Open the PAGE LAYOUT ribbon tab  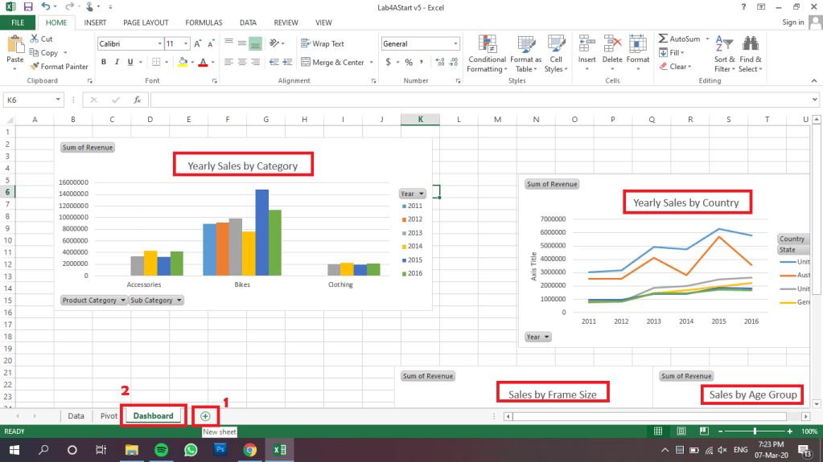pyautogui.click(x=146, y=22)
